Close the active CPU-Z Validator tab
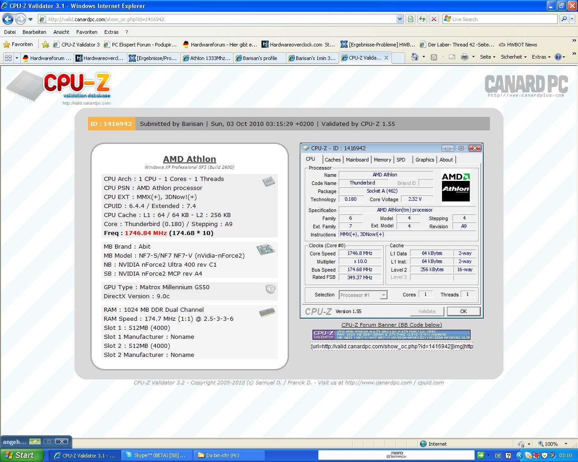Image resolution: width=578 pixels, height=462 pixels. click(x=386, y=58)
